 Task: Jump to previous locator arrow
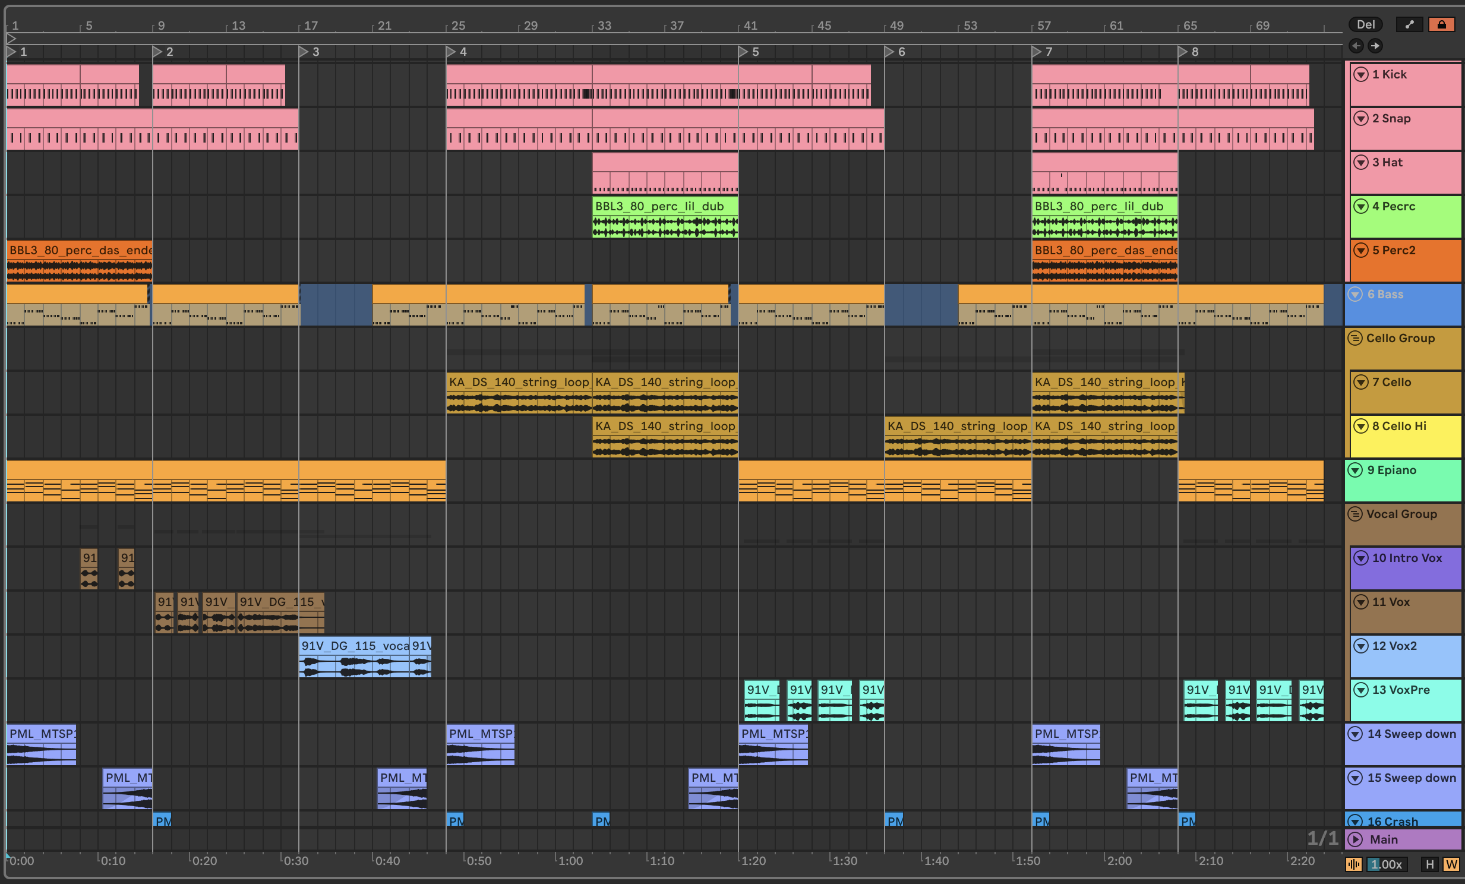pos(1356,46)
